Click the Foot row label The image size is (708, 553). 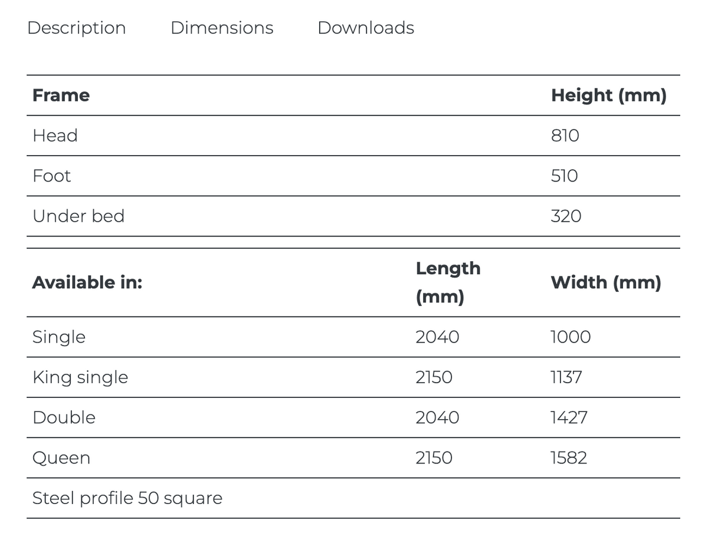51,176
